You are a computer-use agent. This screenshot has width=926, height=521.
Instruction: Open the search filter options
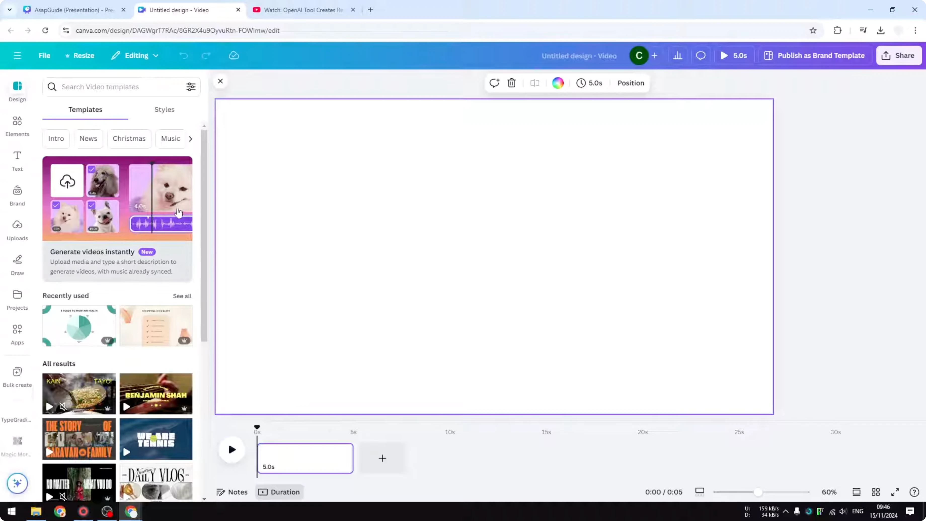191,87
